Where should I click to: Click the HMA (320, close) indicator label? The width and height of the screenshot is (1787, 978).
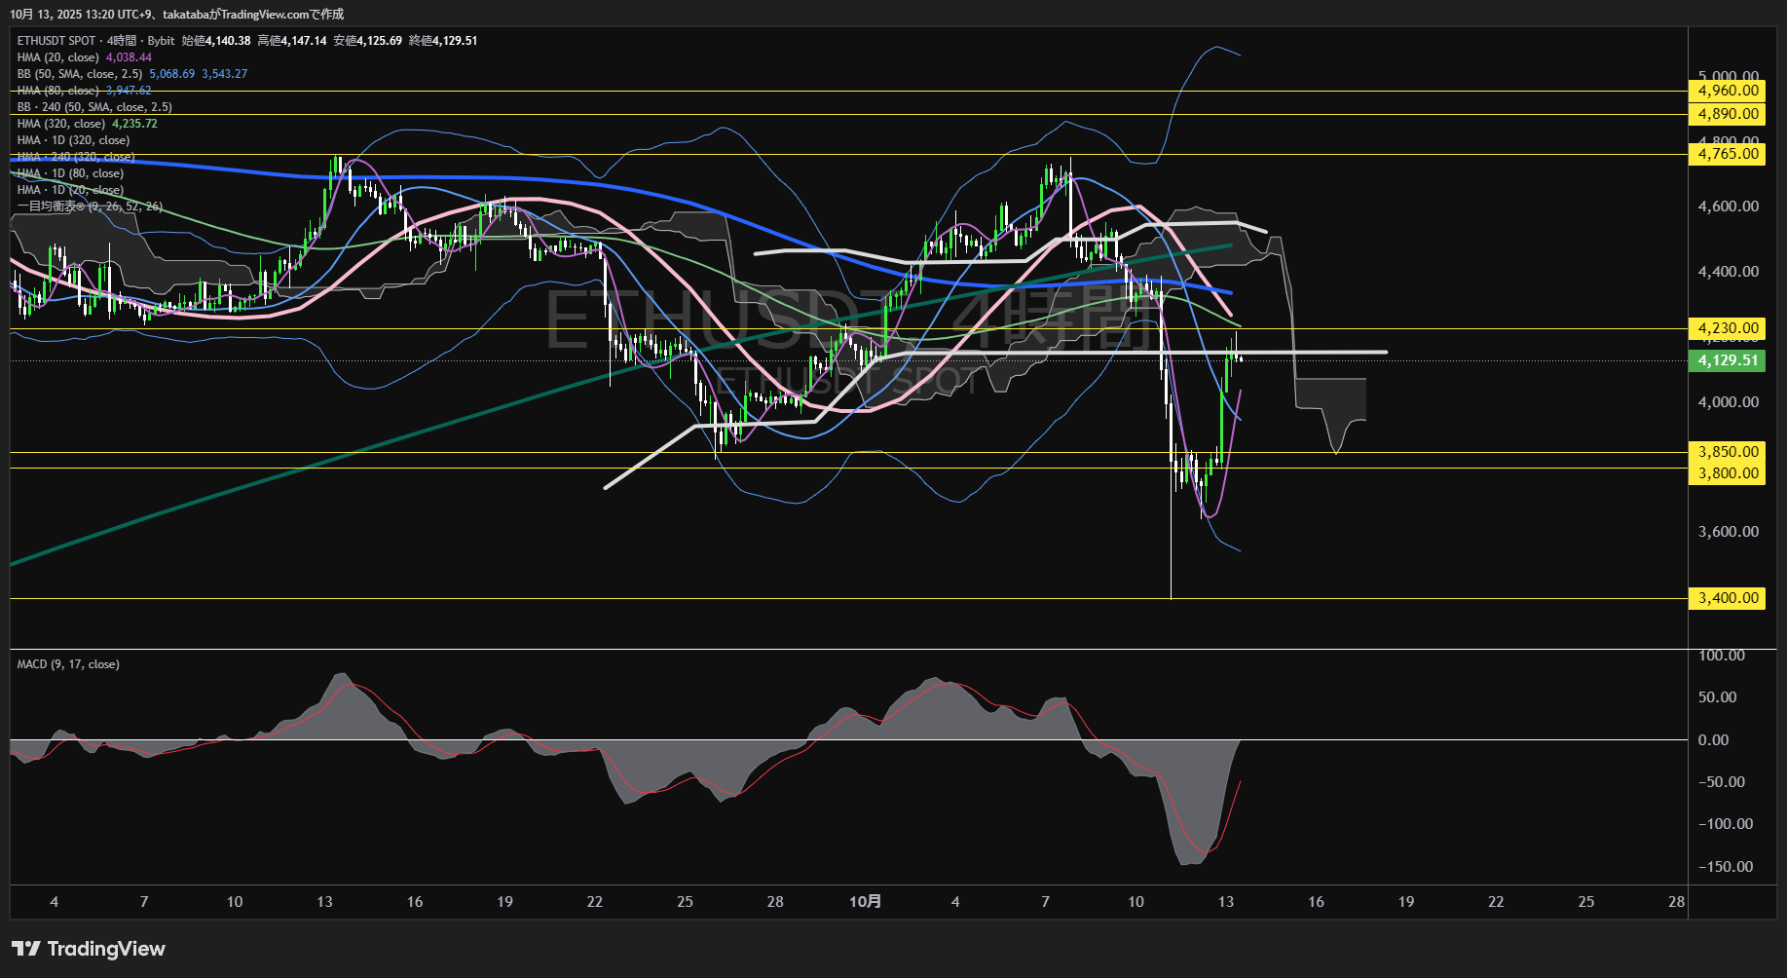(x=61, y=124)
